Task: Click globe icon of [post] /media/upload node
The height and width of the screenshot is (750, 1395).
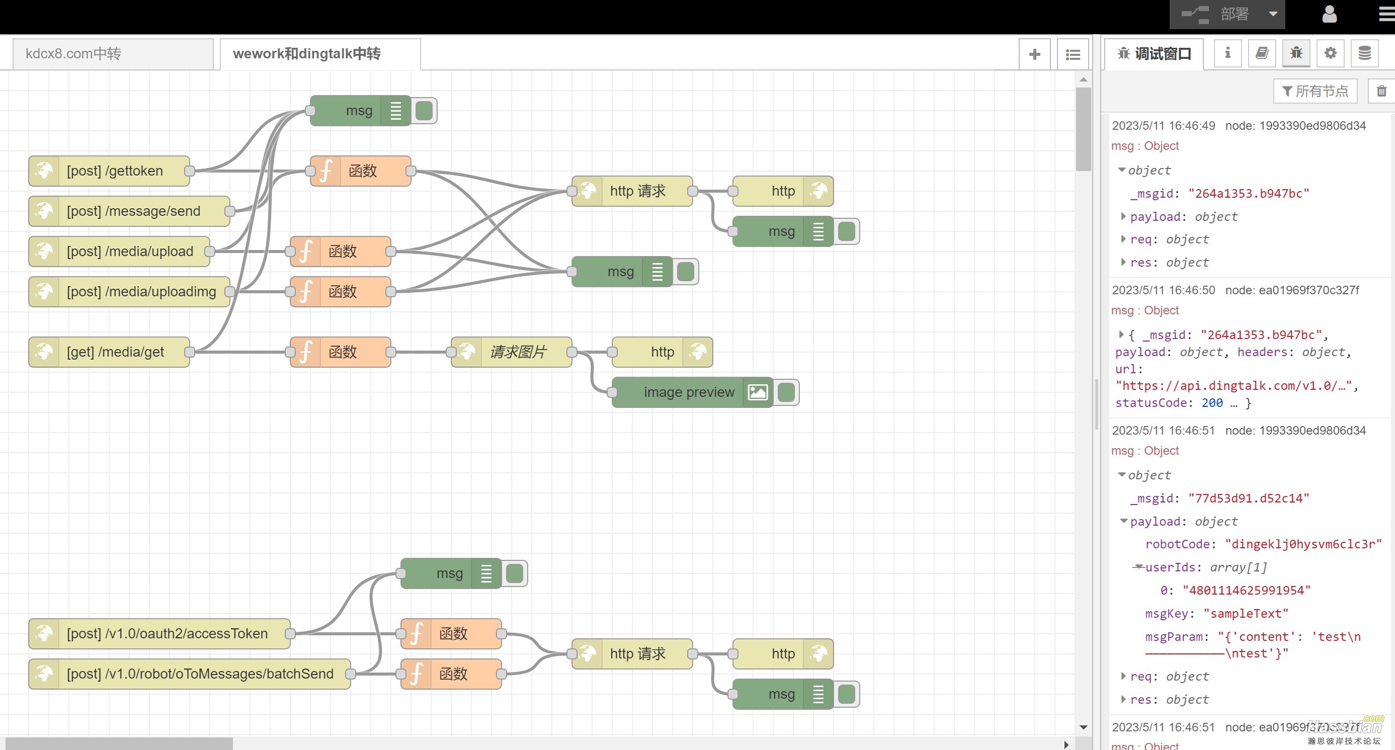Action: (44, 252)
